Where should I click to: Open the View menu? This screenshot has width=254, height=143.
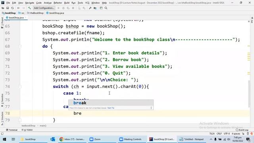pyautogui.click(x=21, y=3)
